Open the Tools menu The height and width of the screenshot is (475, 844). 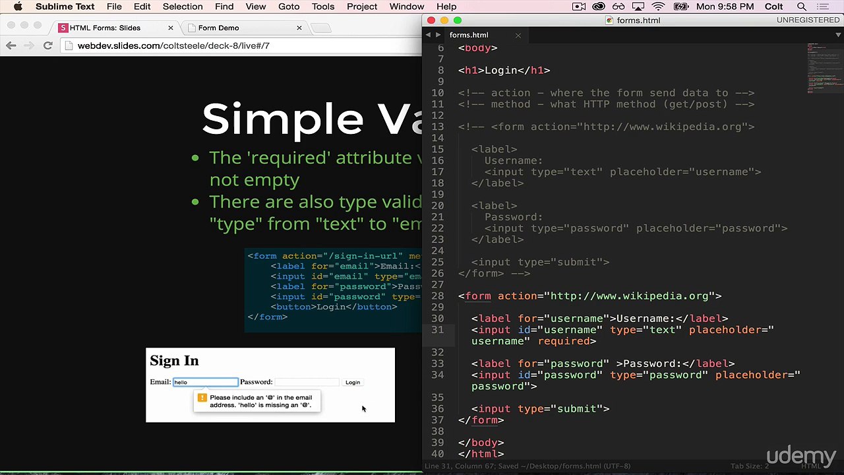(x=323, y=7)
